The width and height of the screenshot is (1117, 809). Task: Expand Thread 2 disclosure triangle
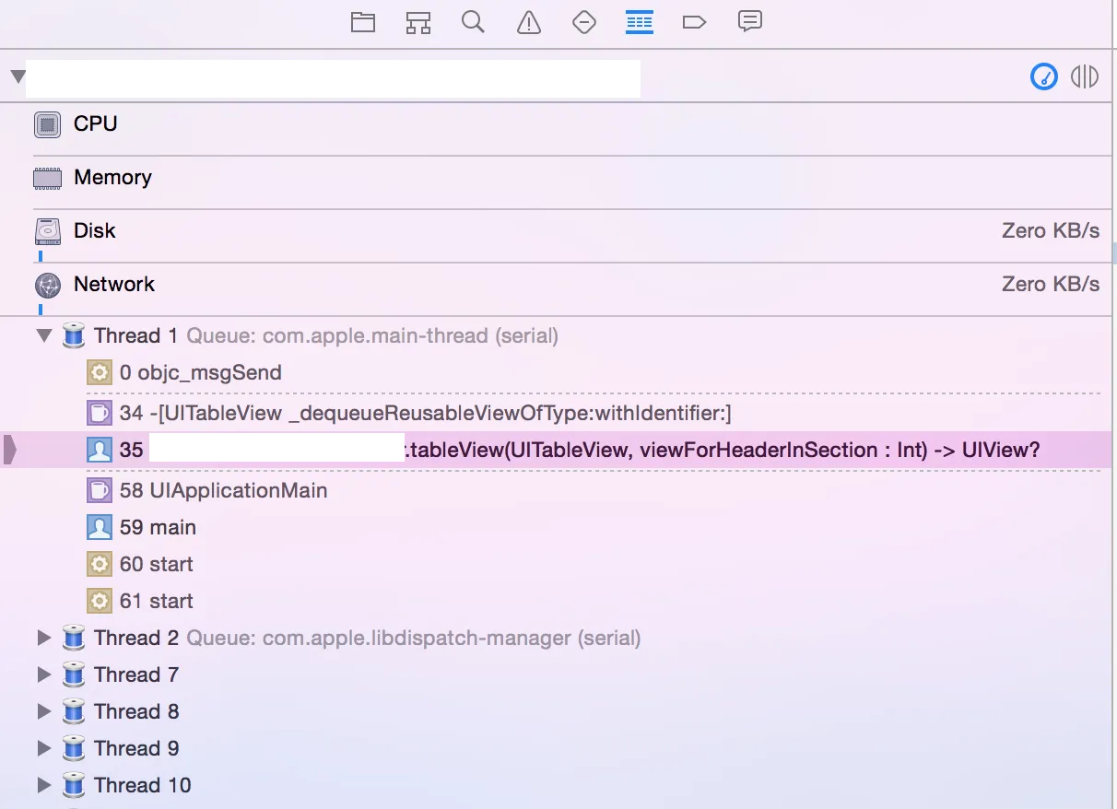[43, 638]
